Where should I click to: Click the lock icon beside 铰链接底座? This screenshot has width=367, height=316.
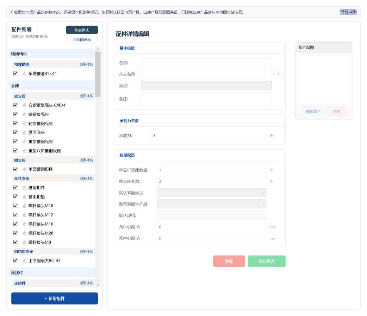tap(25, 114)
